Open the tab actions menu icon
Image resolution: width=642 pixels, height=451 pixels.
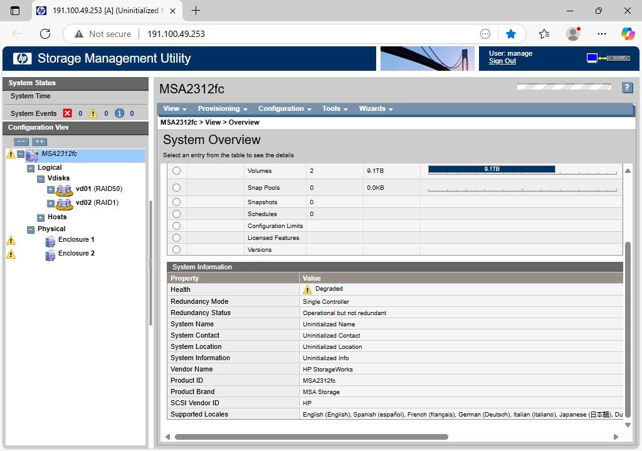point(15,11)
